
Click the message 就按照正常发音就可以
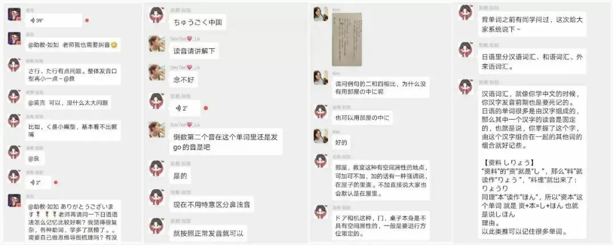208,234
